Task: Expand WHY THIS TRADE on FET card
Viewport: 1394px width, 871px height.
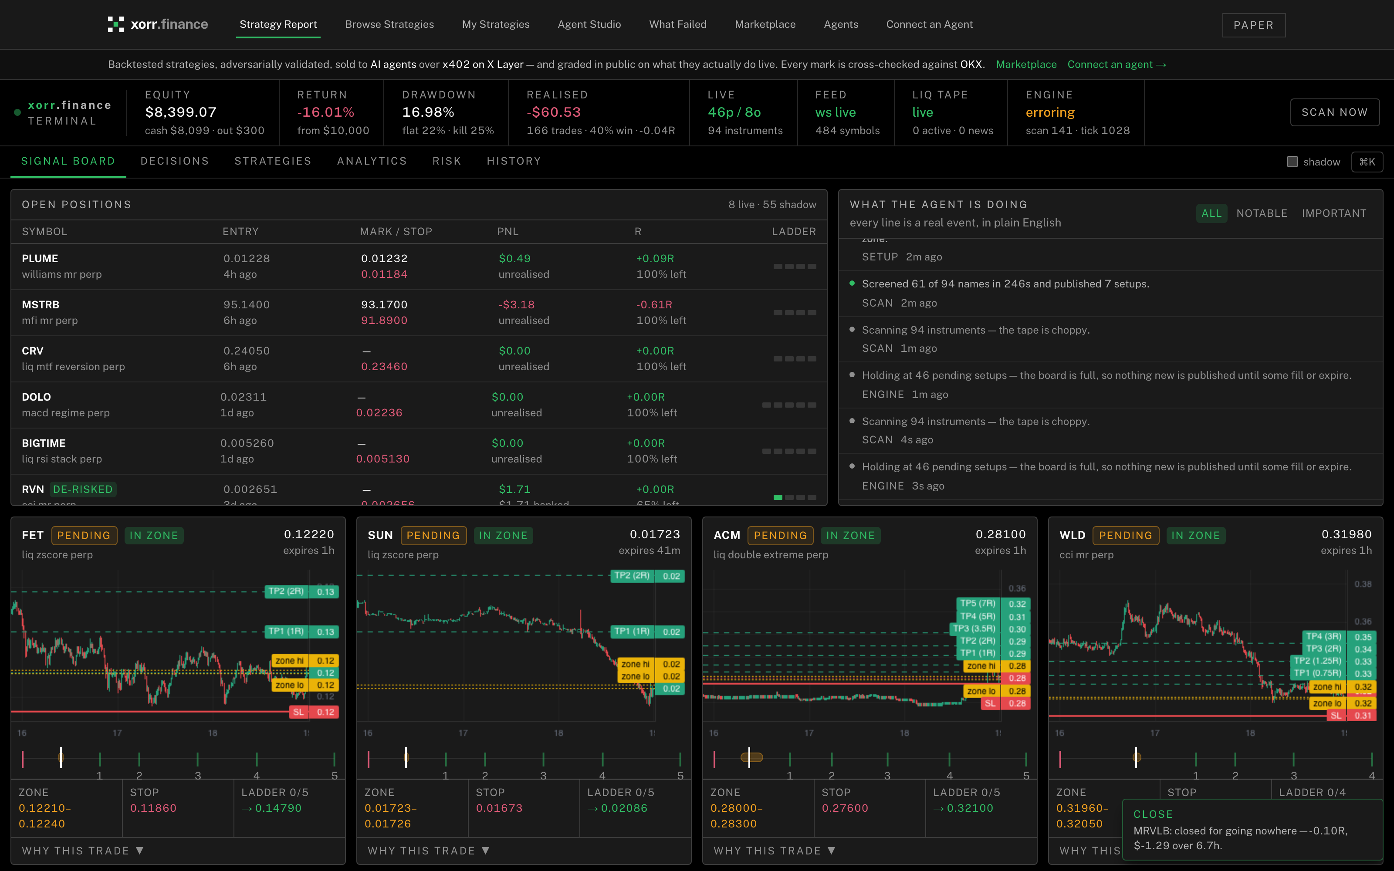Action: pos(82,850)
